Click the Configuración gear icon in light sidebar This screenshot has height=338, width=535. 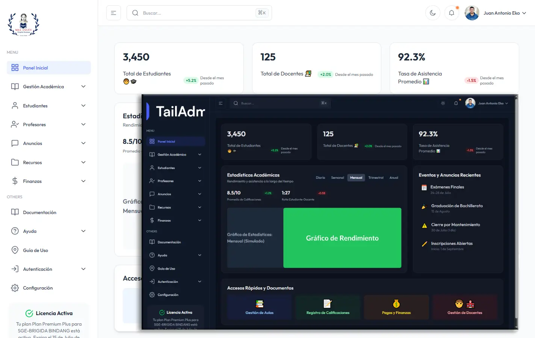pyautogui.click(x=15, y=288)
